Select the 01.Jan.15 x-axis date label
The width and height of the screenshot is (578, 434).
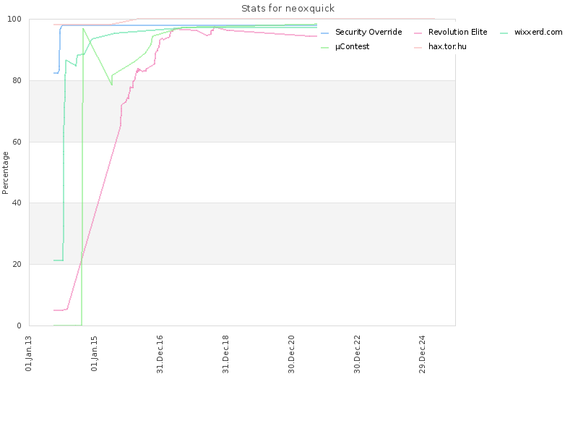[x=95, y=354]
